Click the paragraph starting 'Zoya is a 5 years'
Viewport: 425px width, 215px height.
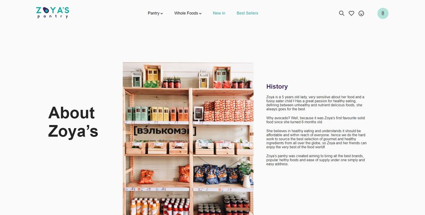pyautogui.click(x=315, y=103)
